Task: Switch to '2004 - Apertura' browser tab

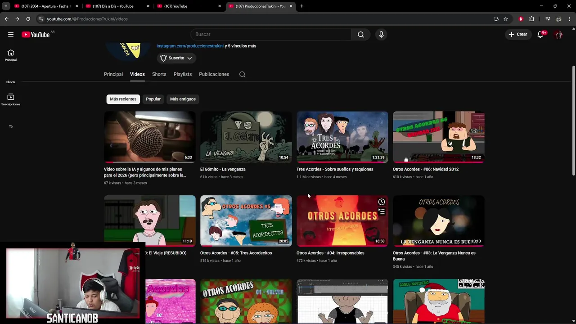Action: 46,6
